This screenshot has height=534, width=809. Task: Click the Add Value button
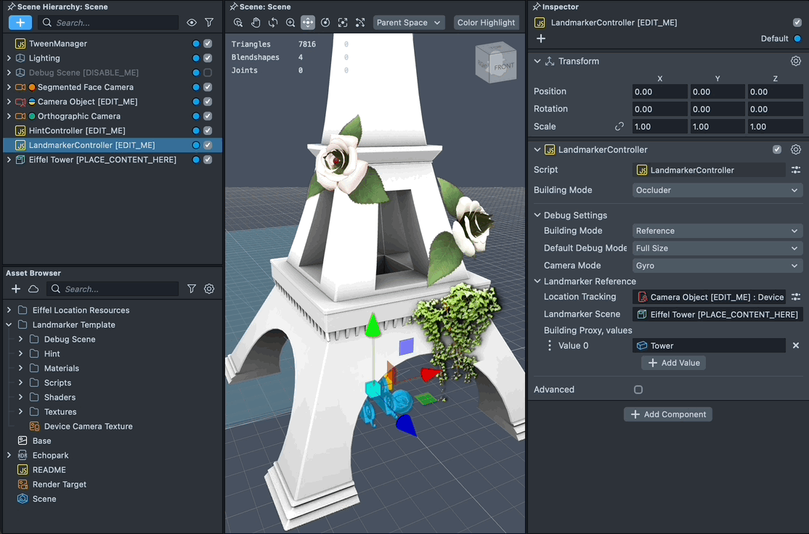(673, 363)
